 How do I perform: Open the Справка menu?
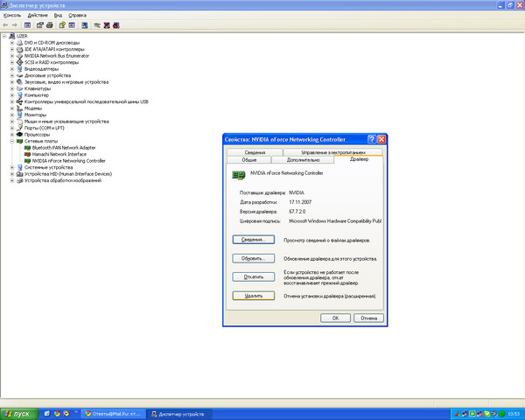(x=77, y=16)
